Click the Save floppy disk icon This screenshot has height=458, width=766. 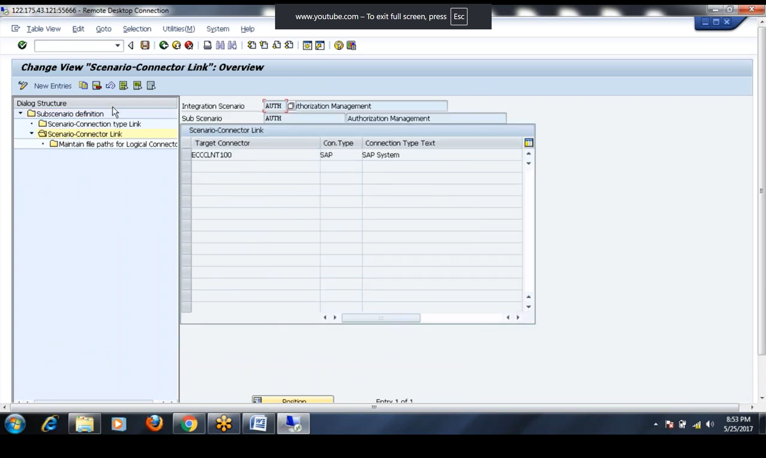145,45
